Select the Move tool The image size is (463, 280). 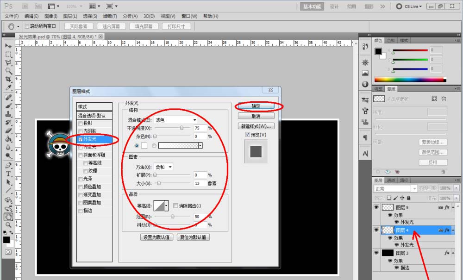8,46
